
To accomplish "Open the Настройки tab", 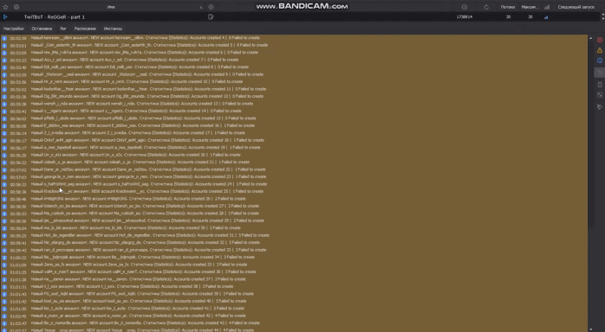I will click(x=14, y=29).
